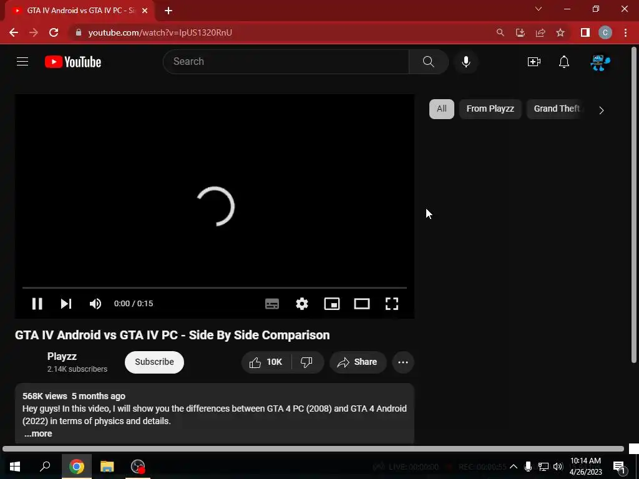
Task: Select the From Playzz chip
Action: click(490, 109)
